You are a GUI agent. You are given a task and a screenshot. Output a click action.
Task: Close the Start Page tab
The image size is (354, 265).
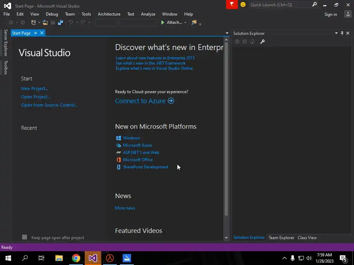[x=42, y=33]
